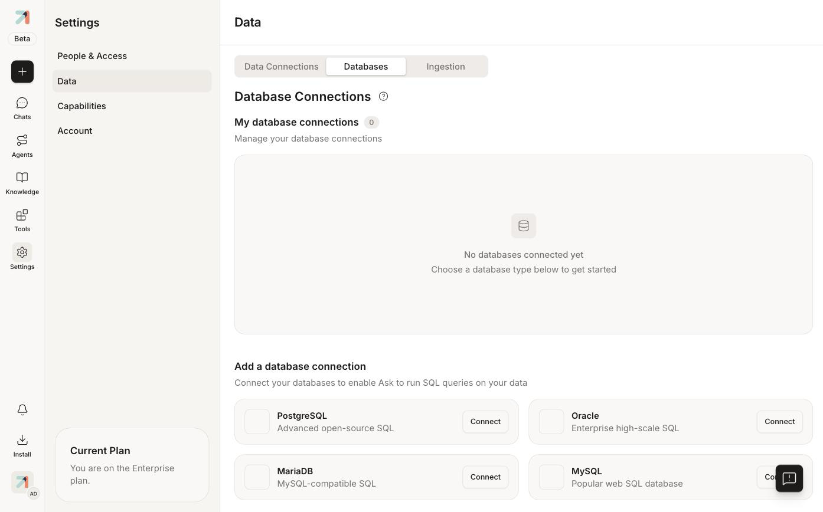Open the Knowledge section

22,183
